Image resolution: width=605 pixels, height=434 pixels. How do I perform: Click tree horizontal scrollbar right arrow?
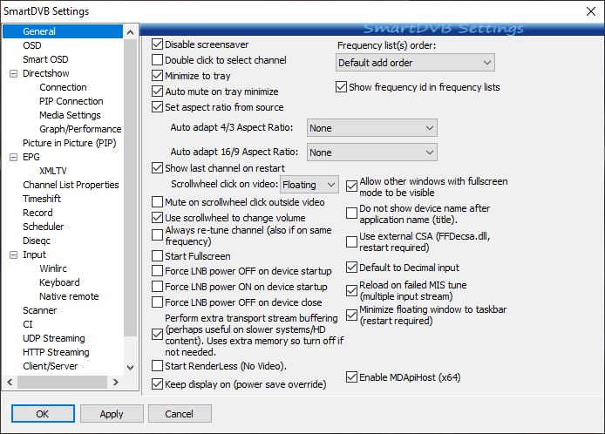coord(115,383)
